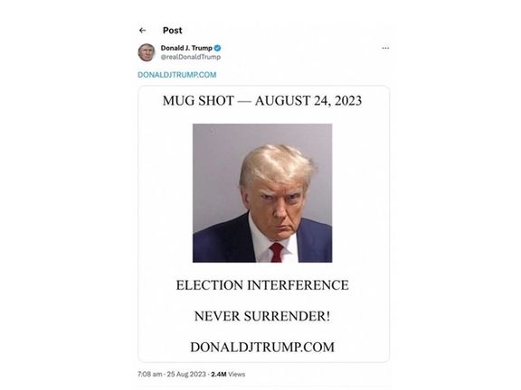Viewport: 521px width, 390px height.
Task: Go back using the left arrow icon
Action: [143, 31]
